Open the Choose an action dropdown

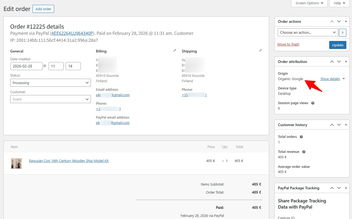(x=307, y=32)
